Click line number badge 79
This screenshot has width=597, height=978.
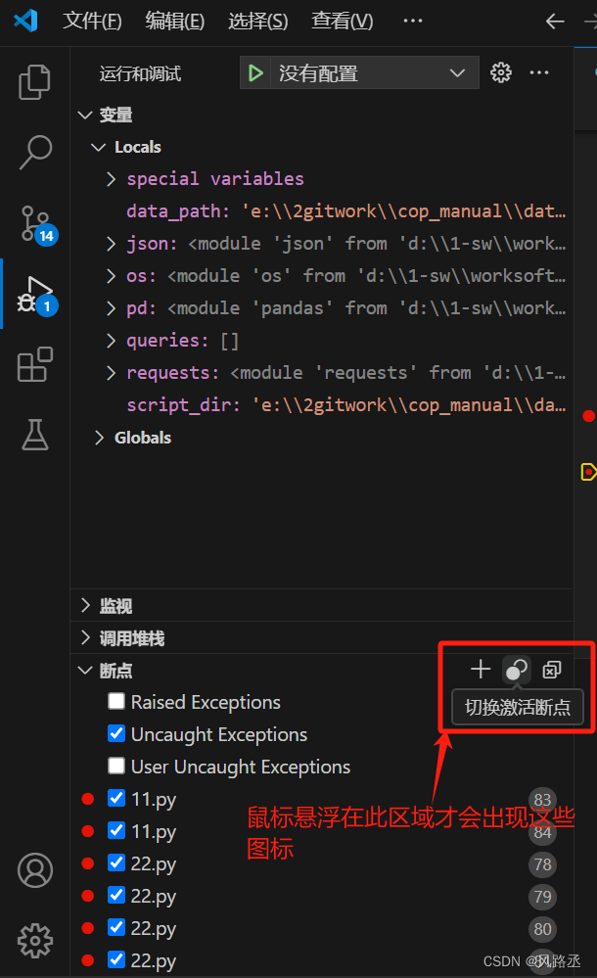tap(542, 897)
